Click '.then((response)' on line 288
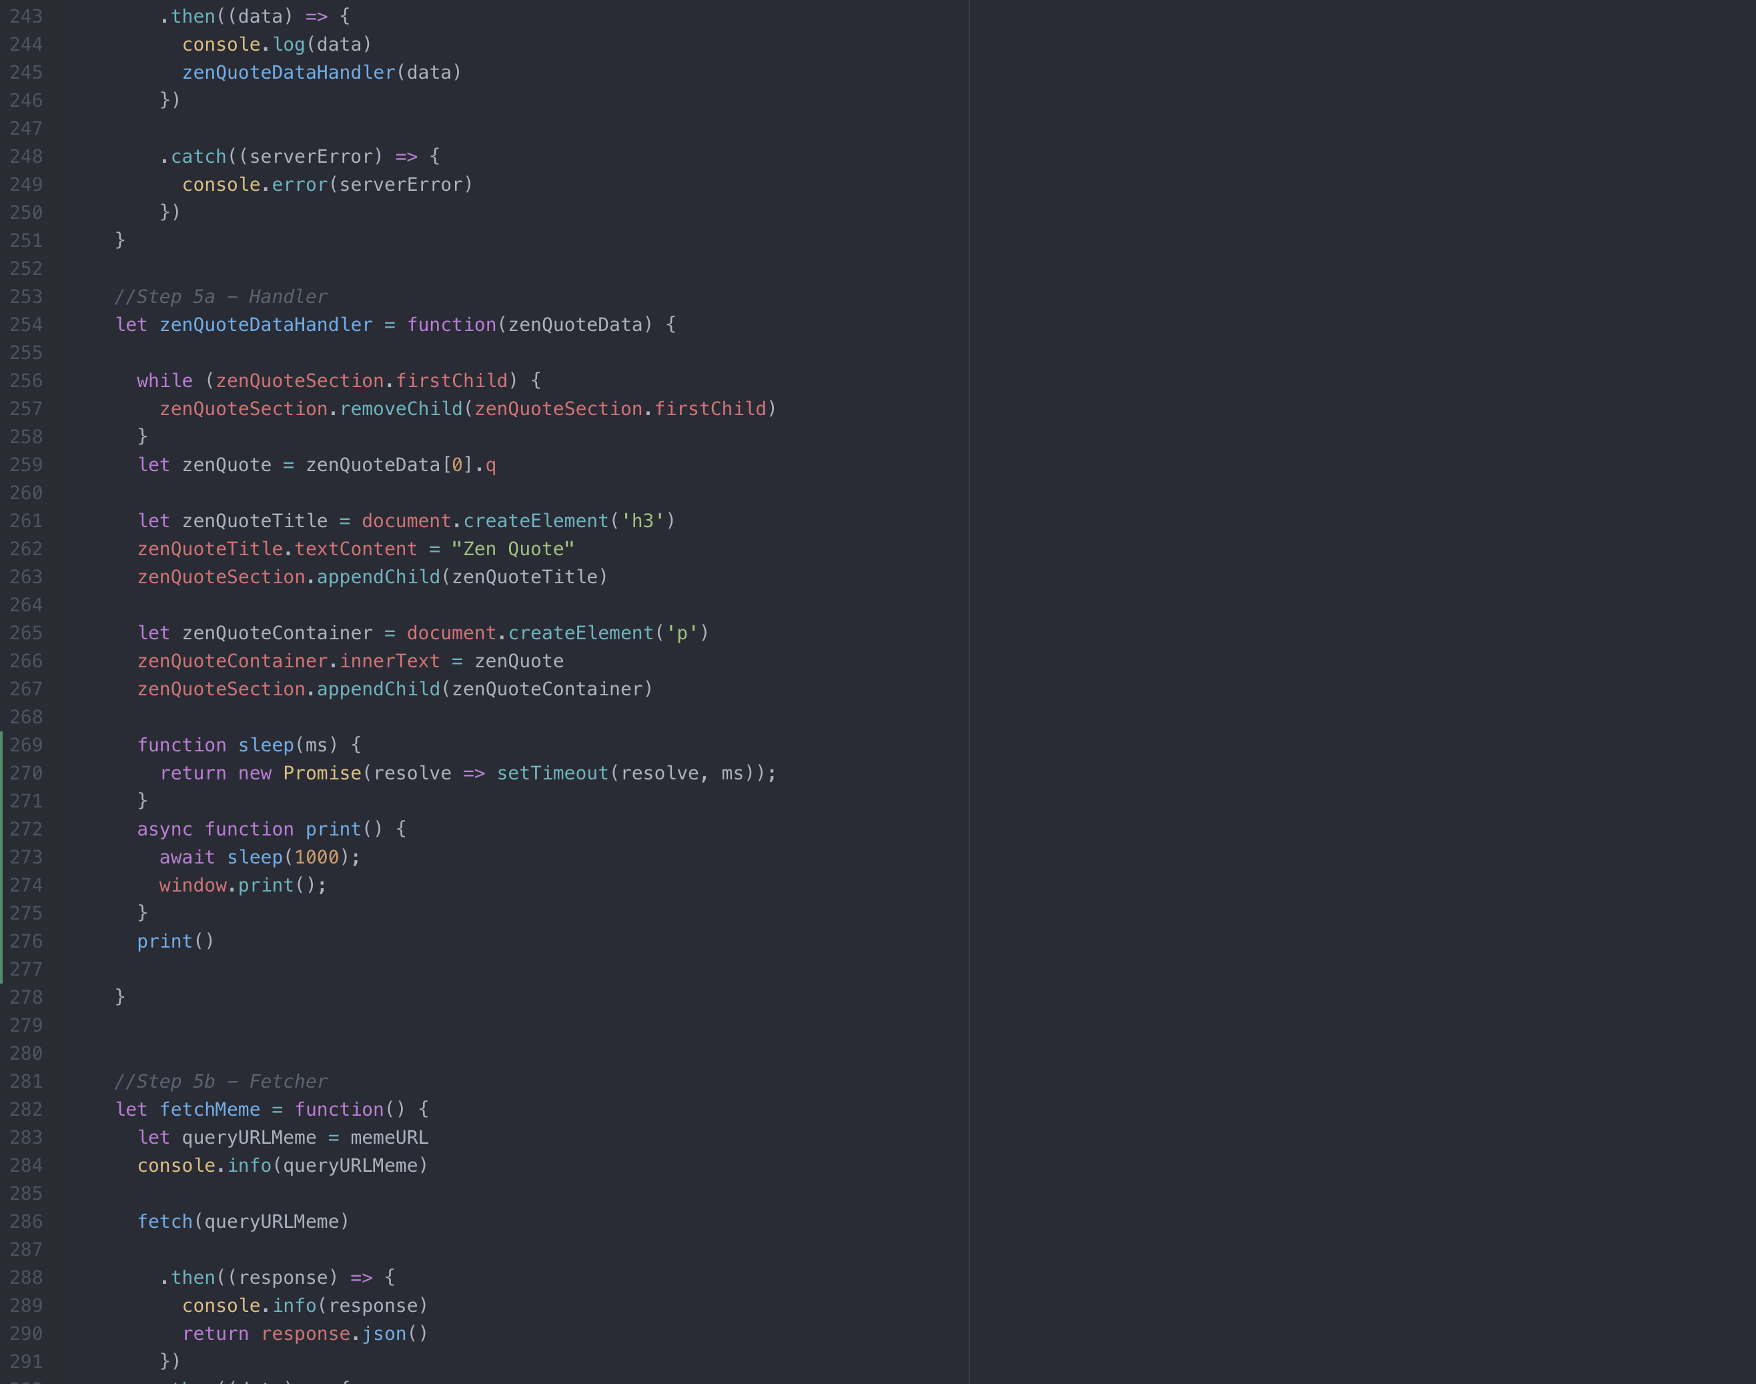Screen dimensions: 1756x1384 click(249, 1278)
